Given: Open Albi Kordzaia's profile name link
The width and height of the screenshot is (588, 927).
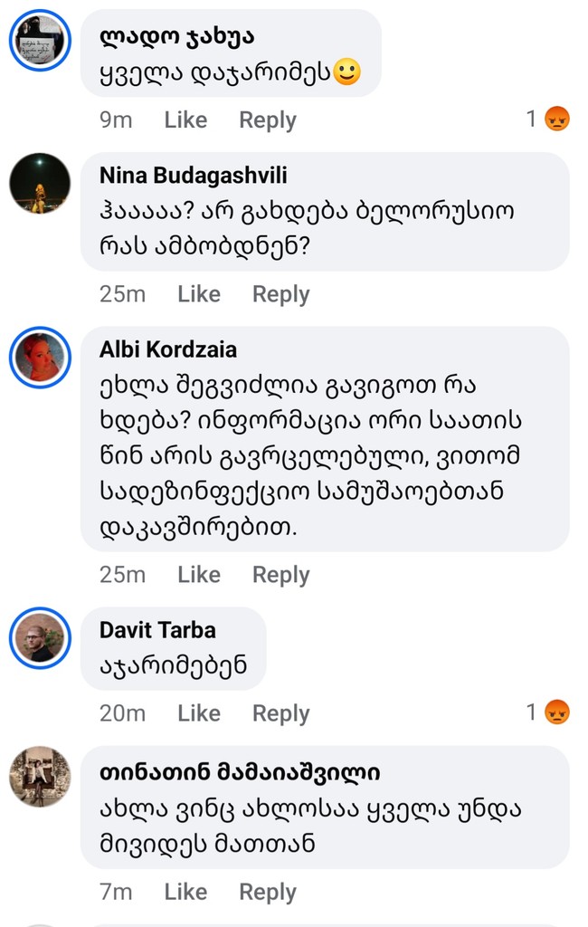Looking at the screenshot, I should click(x=168, y=350).
